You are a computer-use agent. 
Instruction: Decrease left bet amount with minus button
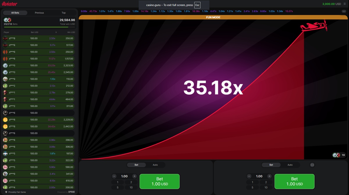click(114, 176)
